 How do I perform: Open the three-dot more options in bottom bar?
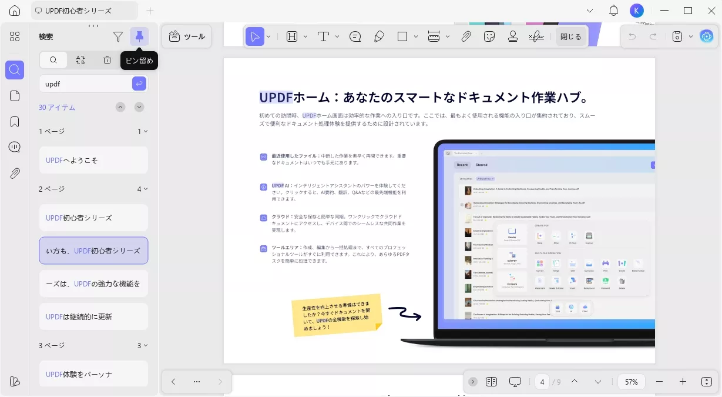click(197, 381)
